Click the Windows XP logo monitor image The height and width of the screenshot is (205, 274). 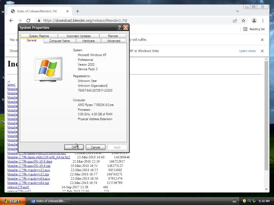tap(48, 69)
